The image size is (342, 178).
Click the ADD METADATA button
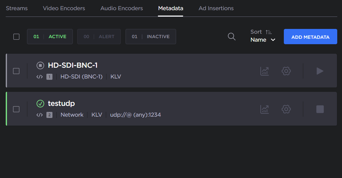click(x=310, y=37)
